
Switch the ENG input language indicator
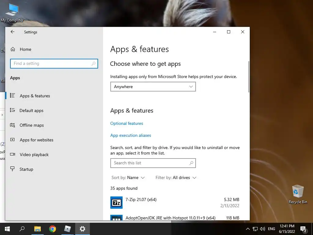(x=271, y=229)
